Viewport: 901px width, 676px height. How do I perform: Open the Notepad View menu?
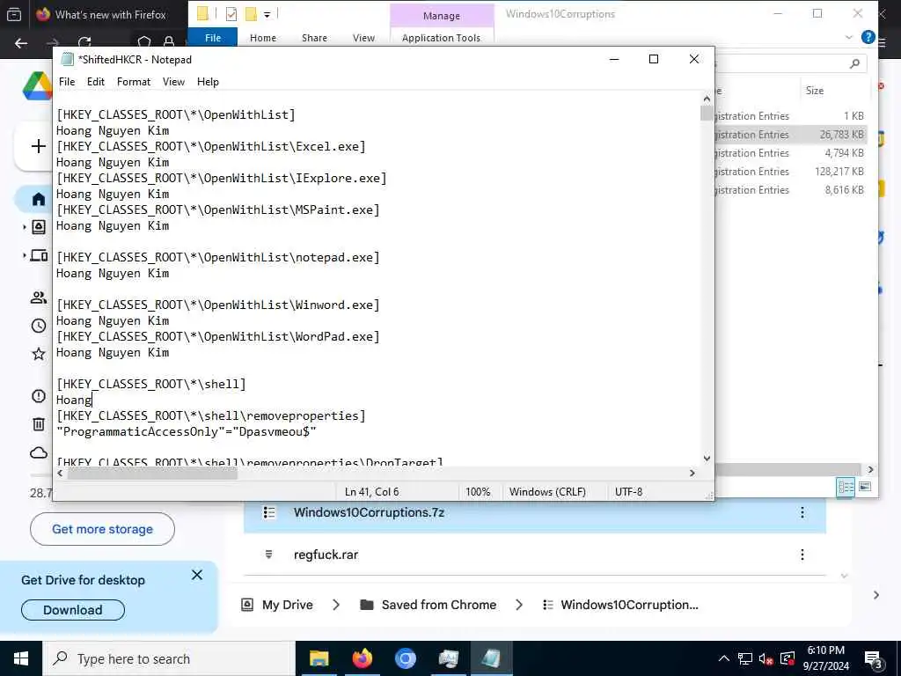pyautogui.click(x=173, y=82)
